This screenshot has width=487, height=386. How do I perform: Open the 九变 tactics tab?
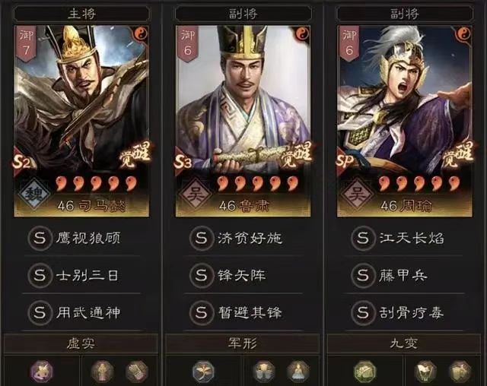404,343
